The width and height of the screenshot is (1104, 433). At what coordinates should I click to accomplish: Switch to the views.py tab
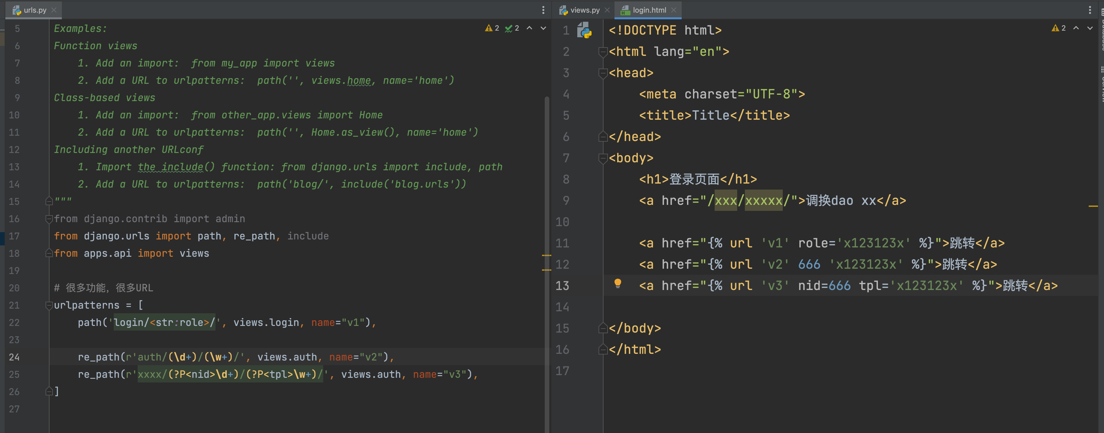585,10
